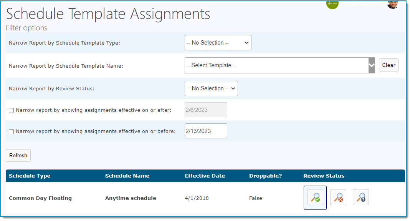The height and width of the screenshot is (221, 410).
Task: Mark review status approved with green check magnifier
Action: (315, 198)
